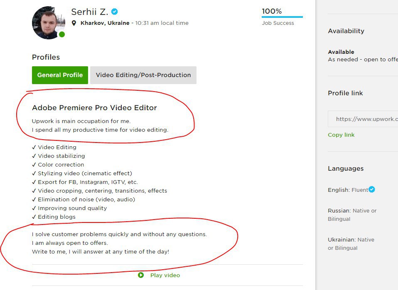Viewport: 398px width, 290px height.
Task: Click the Adobe Premiere Pro Video Editor title
Action: pos(94,108)
